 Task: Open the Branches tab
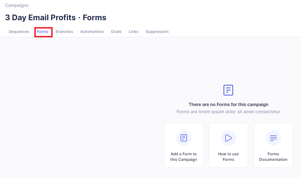pos(64,32)
